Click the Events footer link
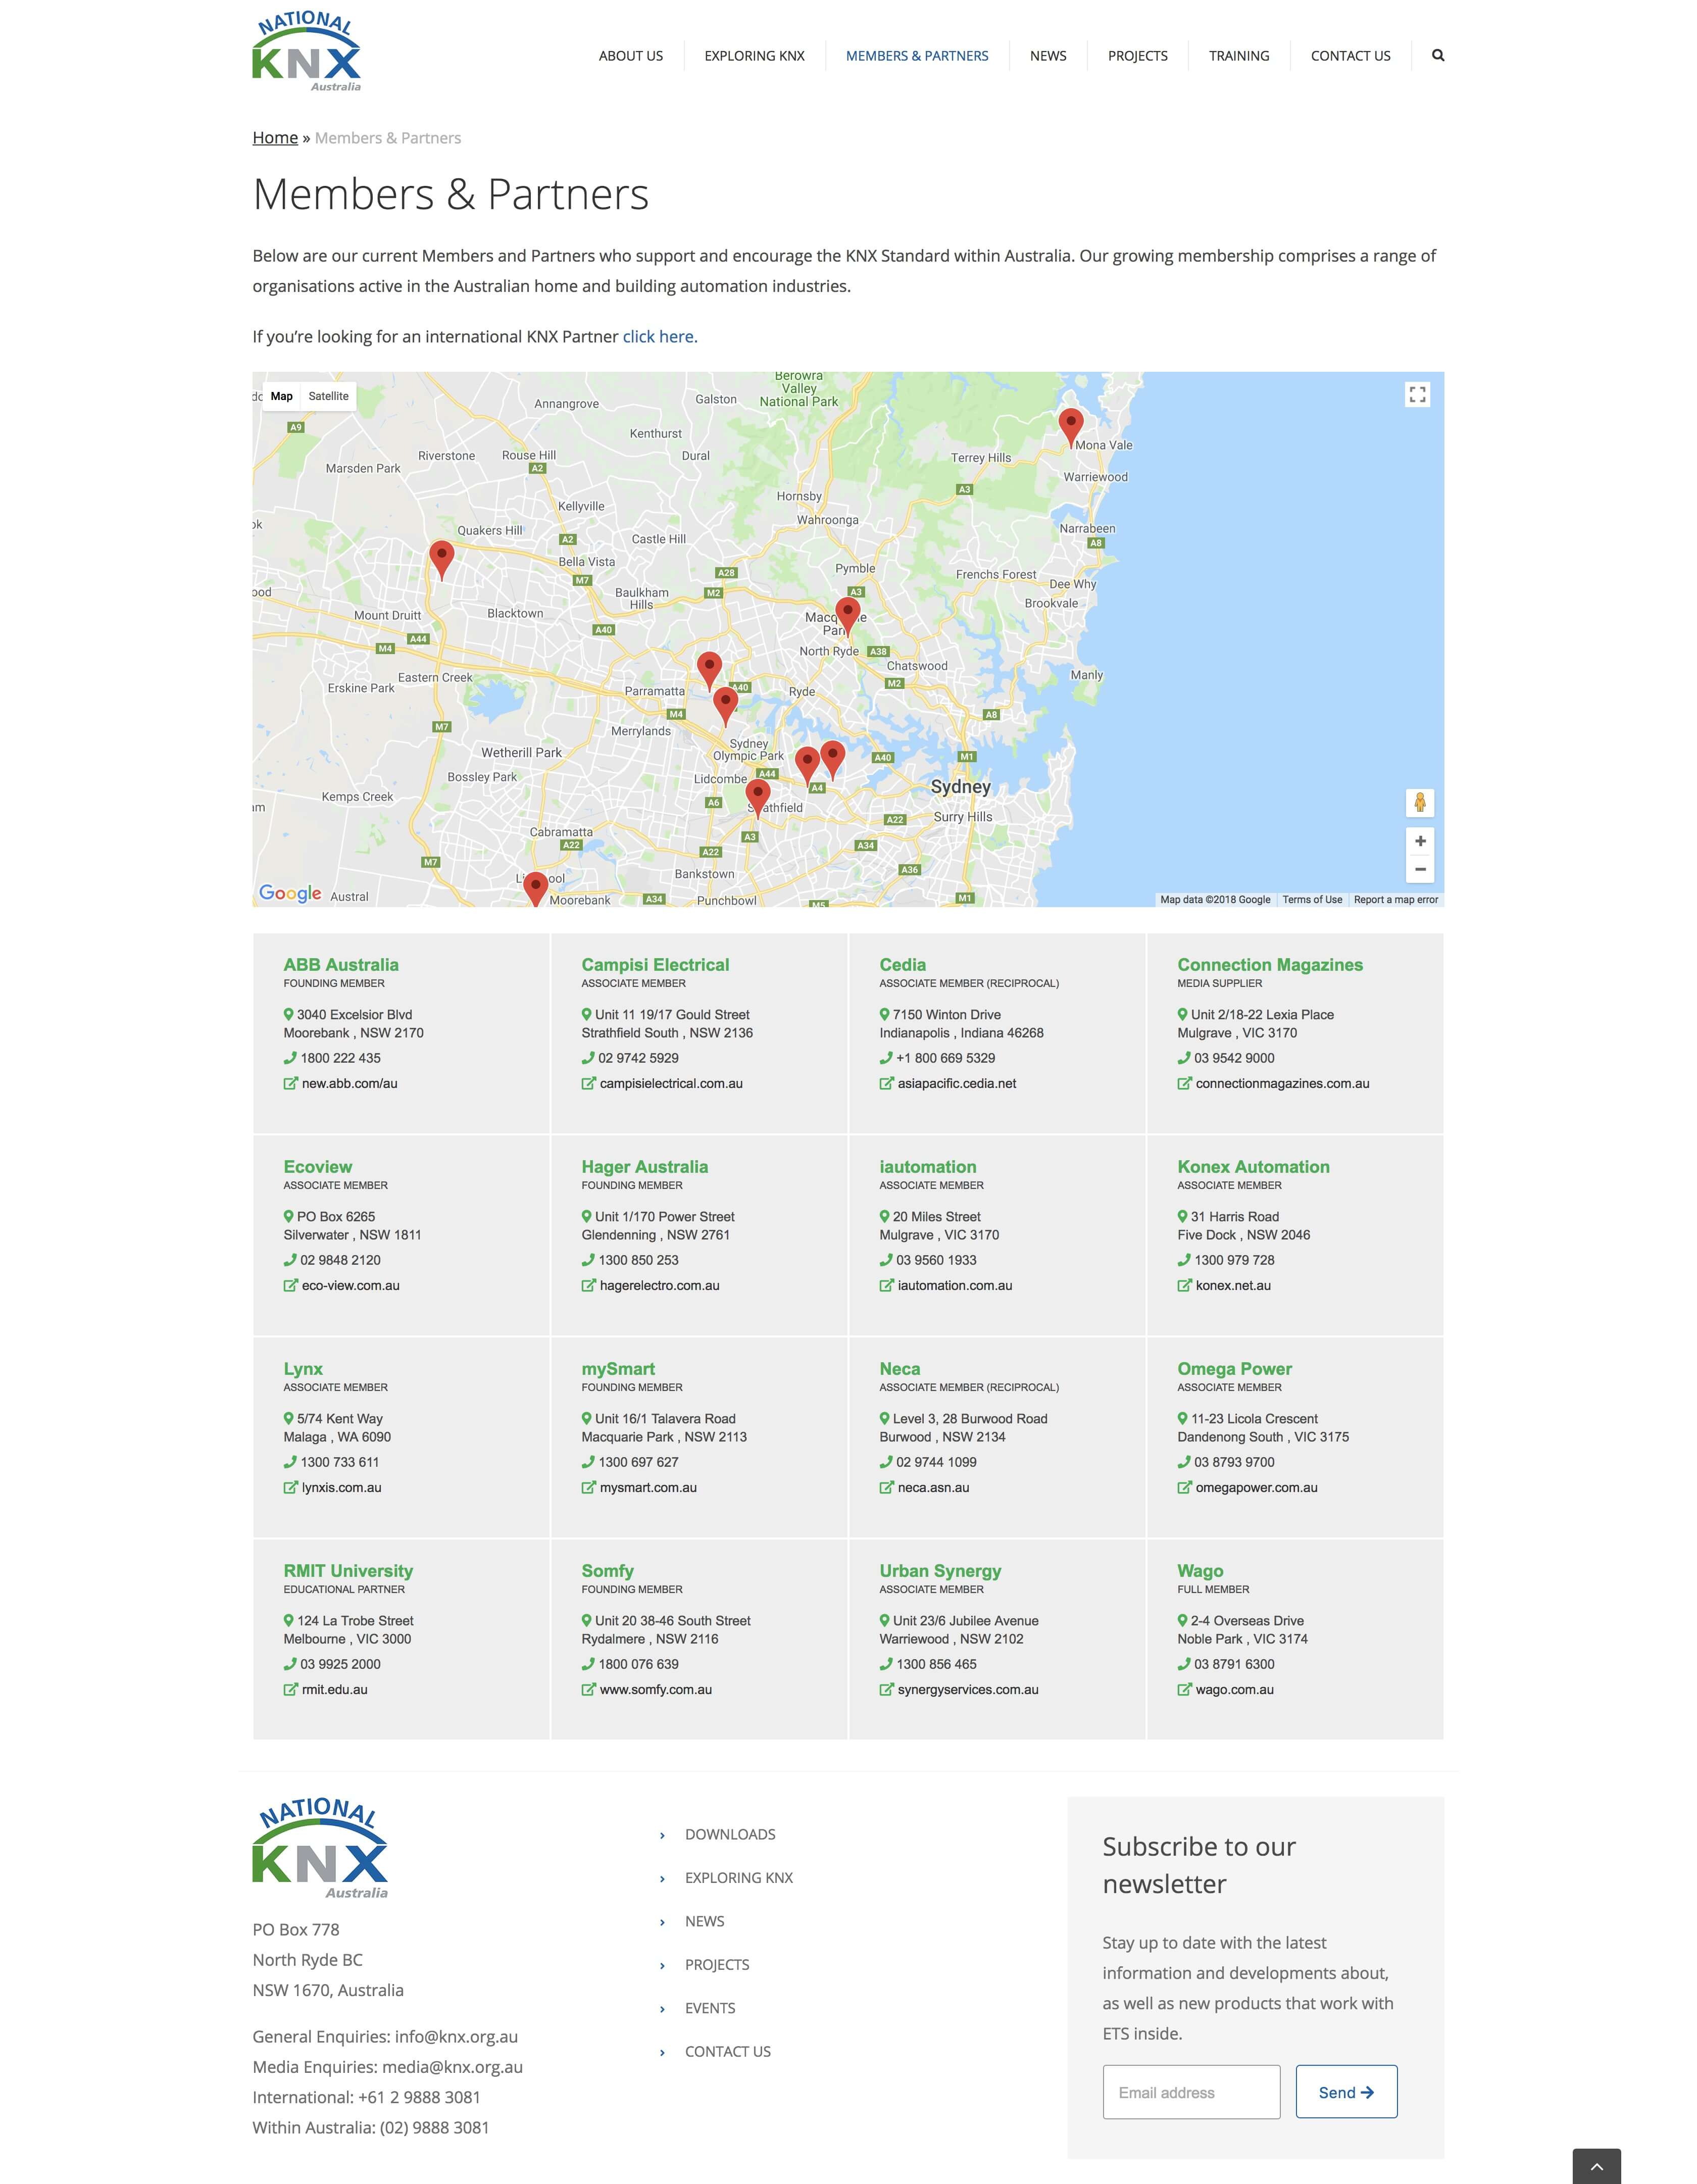 710,2008
